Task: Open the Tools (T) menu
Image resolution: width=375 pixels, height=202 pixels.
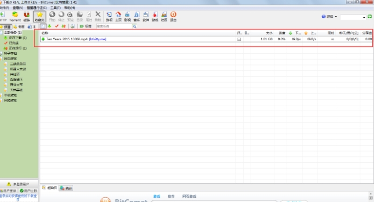Action: 55,8
